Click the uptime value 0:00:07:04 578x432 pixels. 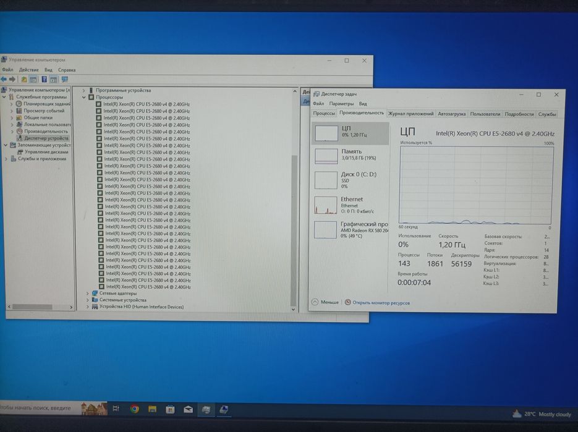414,282
